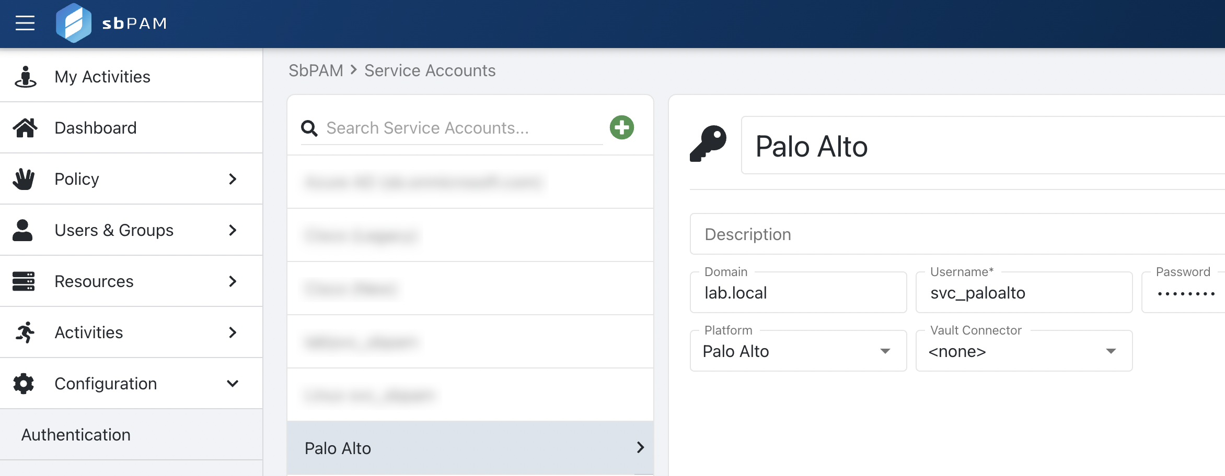Click the sbPAM logo icon
Viewport: 1225px width, 476px height.
pos(74,23)
